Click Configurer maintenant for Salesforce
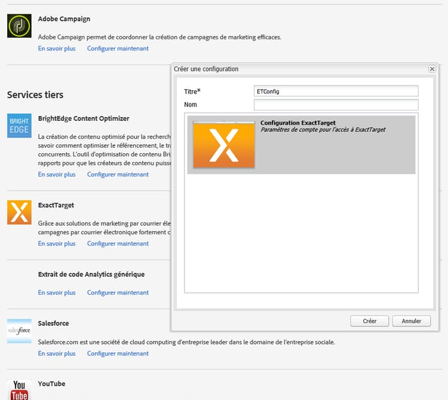 (x=118, y=353)
